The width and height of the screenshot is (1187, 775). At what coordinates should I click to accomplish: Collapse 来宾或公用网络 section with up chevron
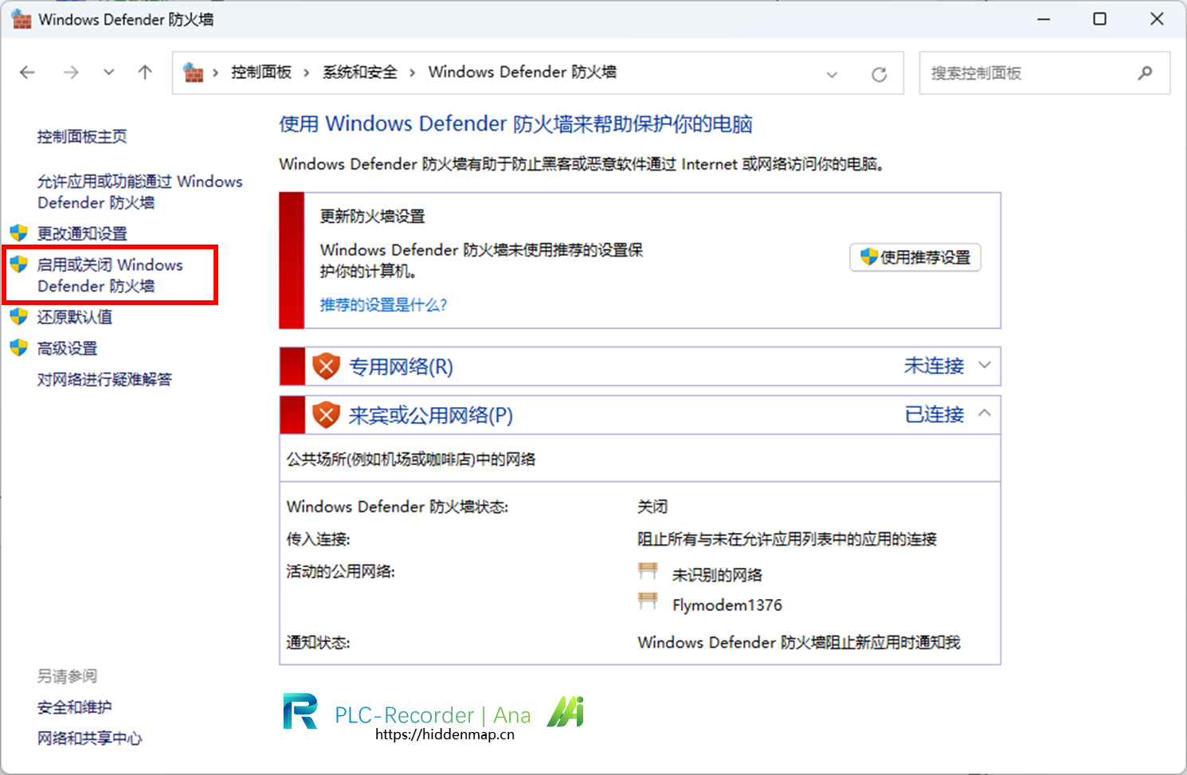point(985,413)
